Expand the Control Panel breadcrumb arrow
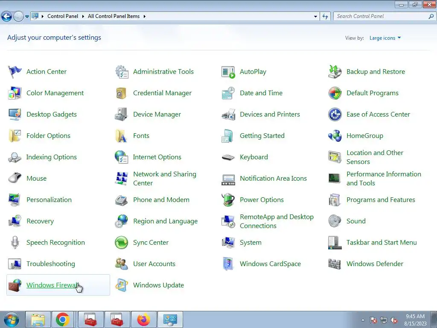 tap(83, 17)
